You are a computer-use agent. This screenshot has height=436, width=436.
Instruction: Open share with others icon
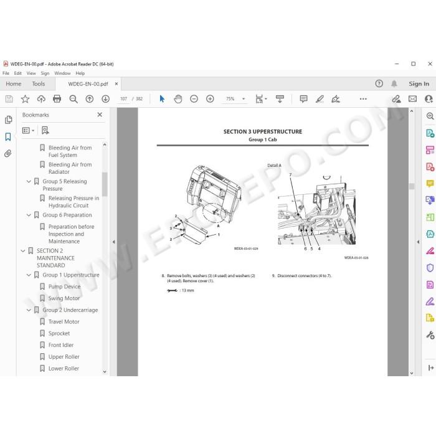pyautogui.click(x=429, y=98)
